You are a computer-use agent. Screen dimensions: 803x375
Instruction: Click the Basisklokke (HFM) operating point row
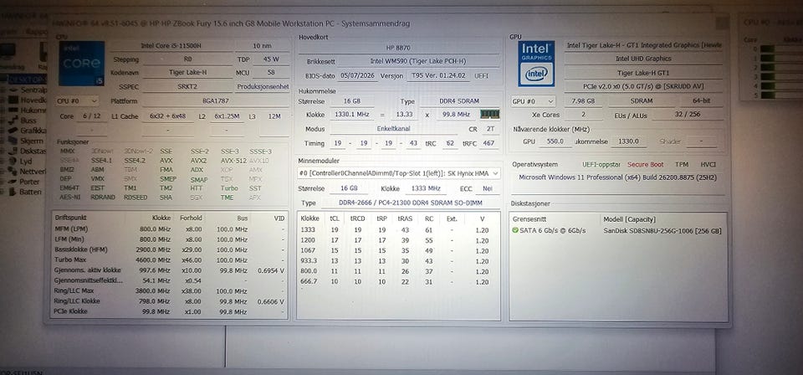click(x=169, y=249)
